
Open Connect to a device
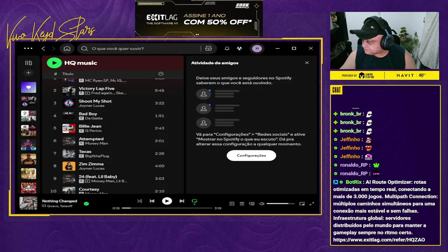[252, 204]
